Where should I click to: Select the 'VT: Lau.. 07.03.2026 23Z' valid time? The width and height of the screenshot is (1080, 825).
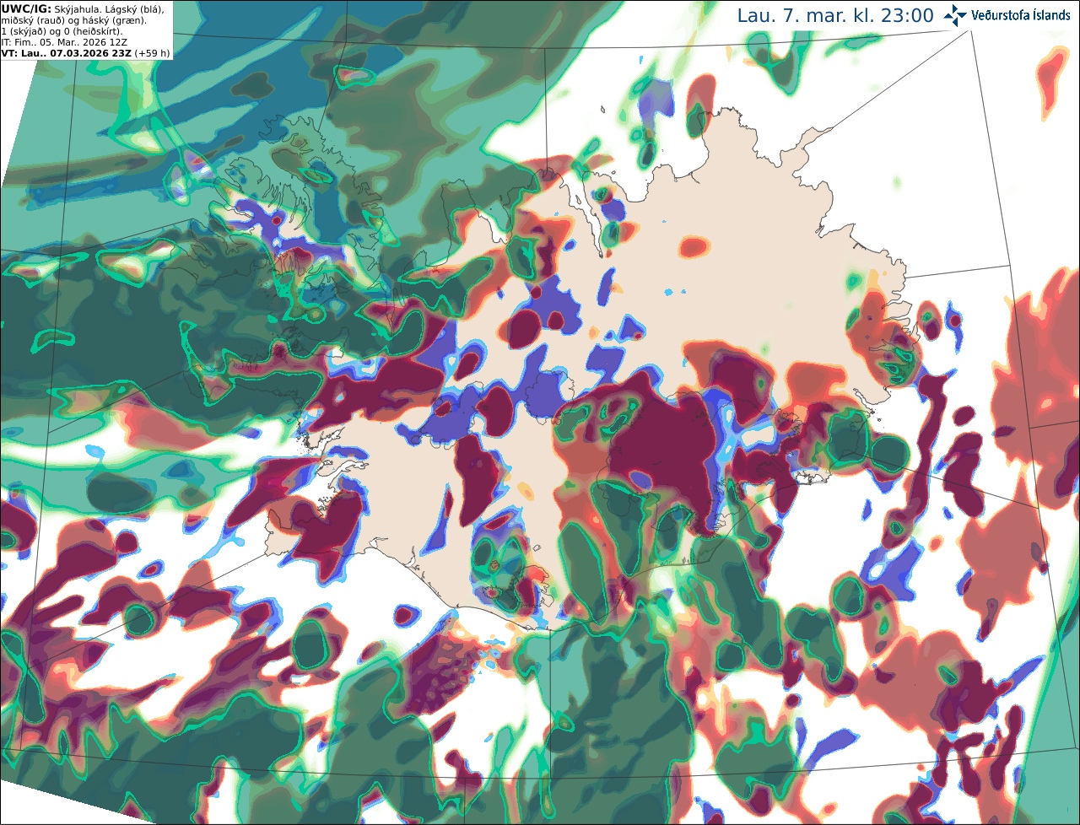click(67, 53)
